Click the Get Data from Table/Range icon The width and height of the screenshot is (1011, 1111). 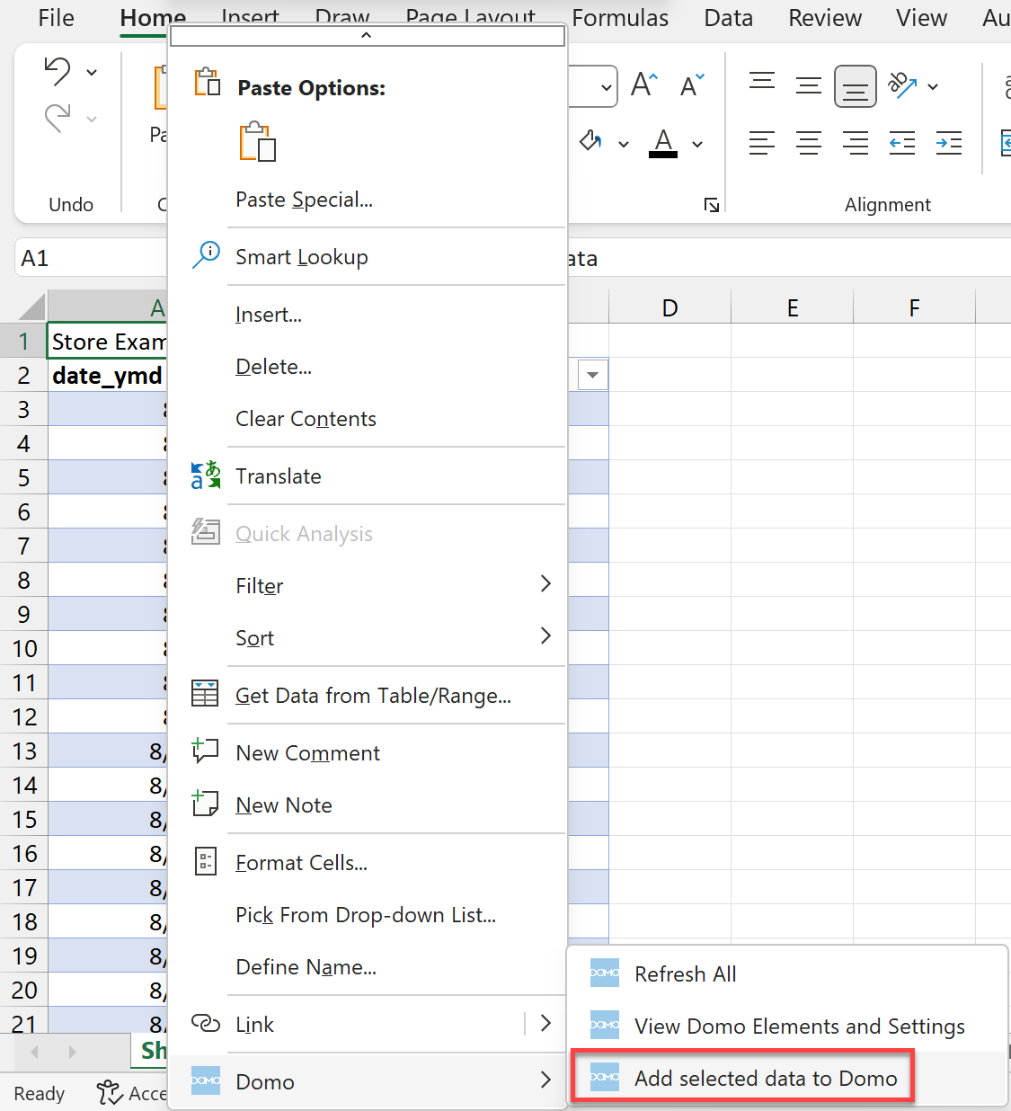(x=206, y=693)
